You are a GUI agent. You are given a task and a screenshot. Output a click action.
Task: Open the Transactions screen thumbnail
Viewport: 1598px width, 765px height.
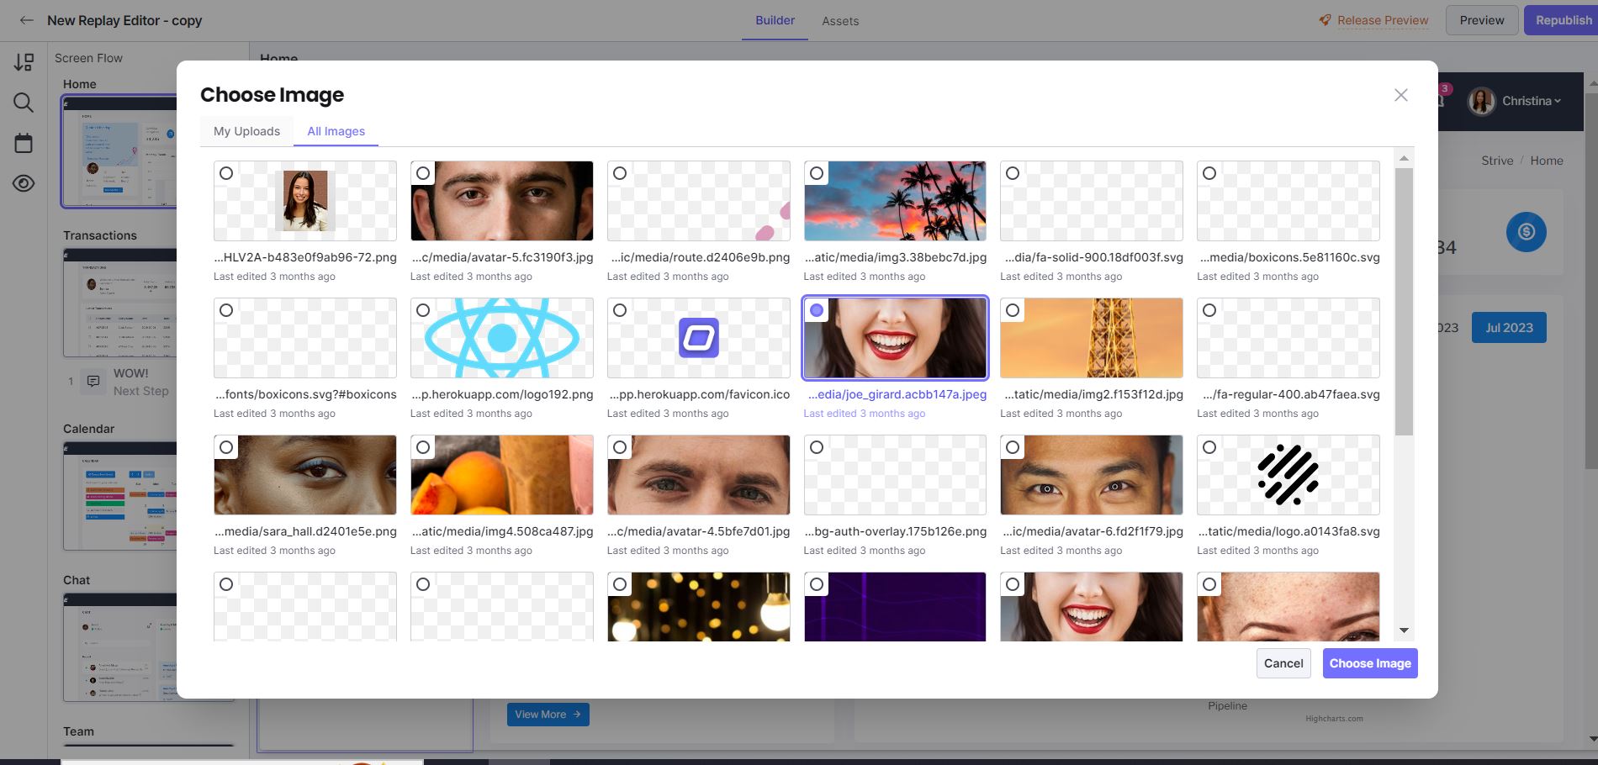[119, 303]
